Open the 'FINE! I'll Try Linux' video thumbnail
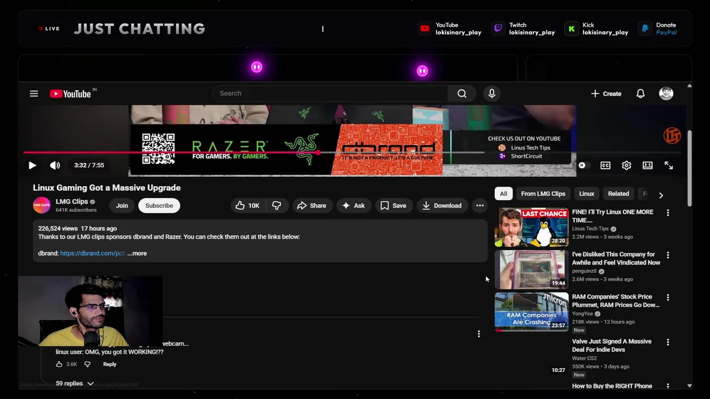Viewport: 710px width, 399px height. point(531,227)
